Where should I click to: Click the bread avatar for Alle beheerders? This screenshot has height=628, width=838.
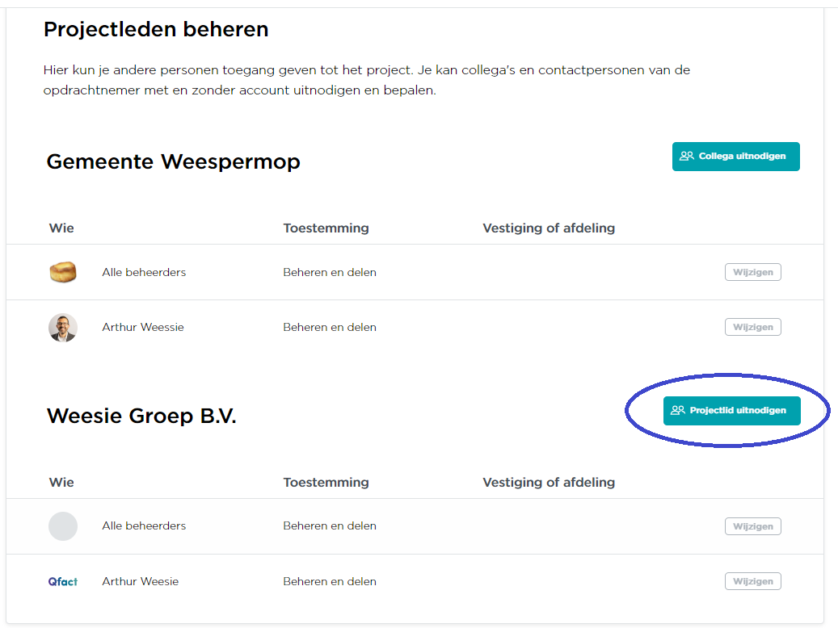pyautogui.click(x=63, y=272)
